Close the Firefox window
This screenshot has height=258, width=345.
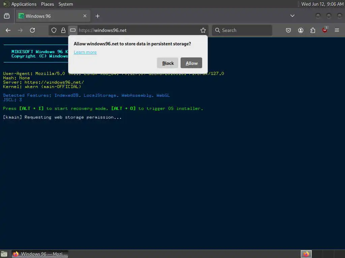[340, 15]
